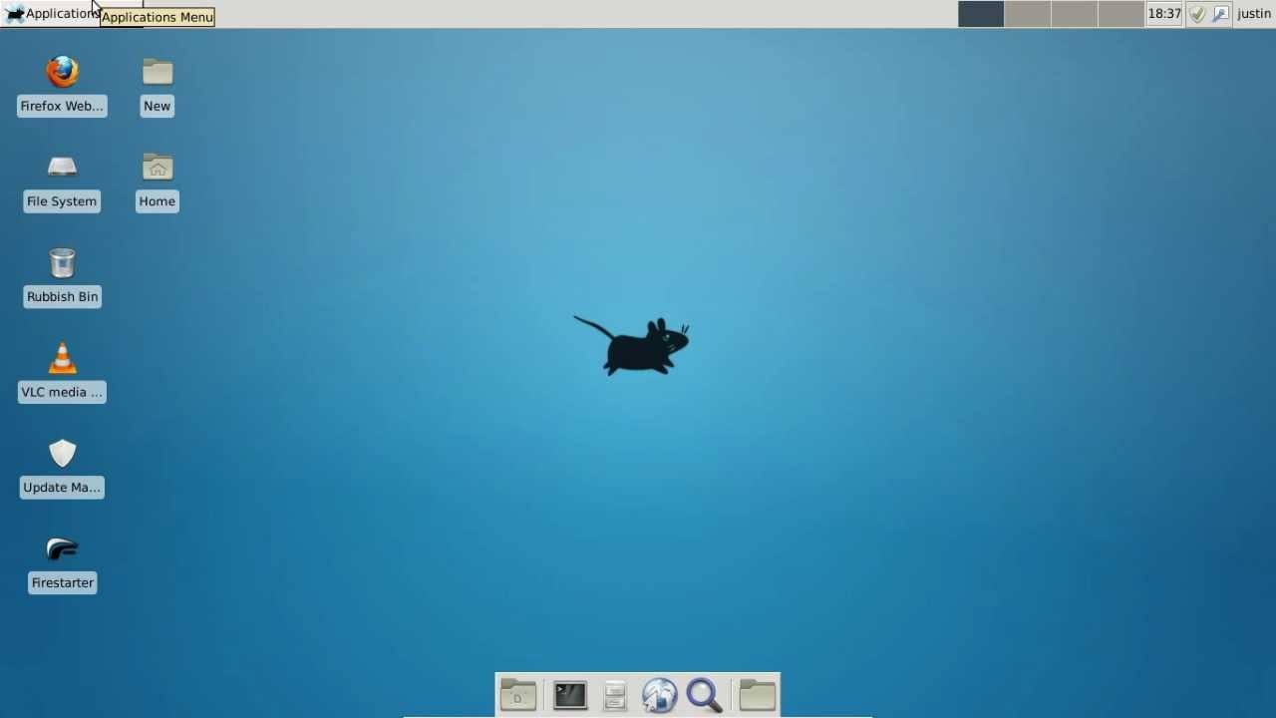Viewport: 1276px width, 718px height.
Task: Click the 18:37 clock in panel
Action: 1164,14
